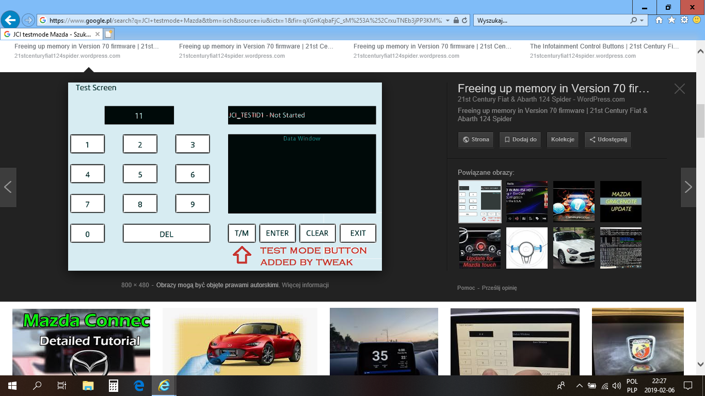Image resolution: width=705 pixels, height=396 pixels.
Task: Click the browser Back arrow button
Action: click(10, 21)
